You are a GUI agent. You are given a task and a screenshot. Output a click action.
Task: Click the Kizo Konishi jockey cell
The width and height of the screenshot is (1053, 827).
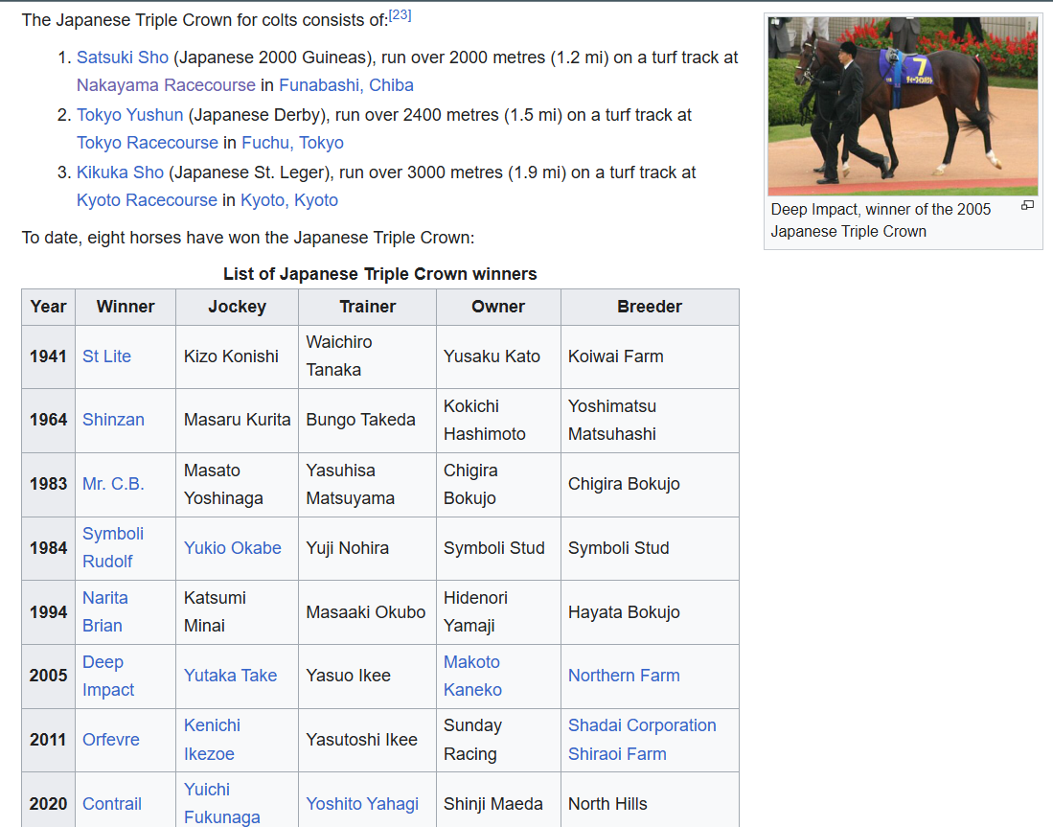click(x=237, y=356)
